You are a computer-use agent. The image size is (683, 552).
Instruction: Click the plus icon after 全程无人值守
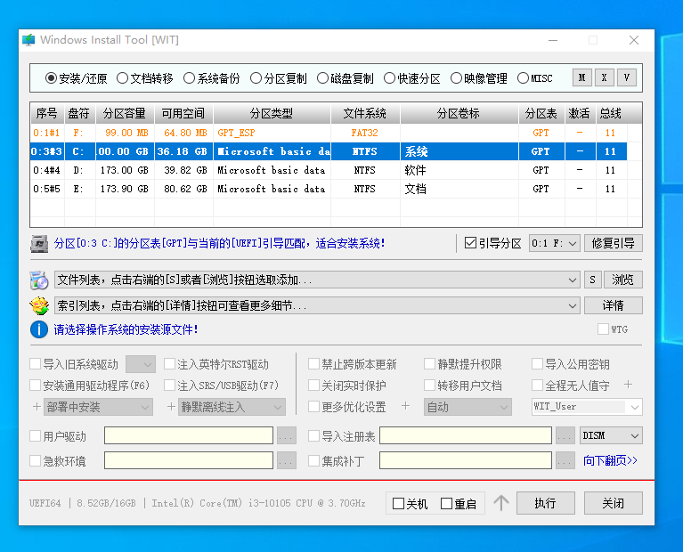(628, 385)
